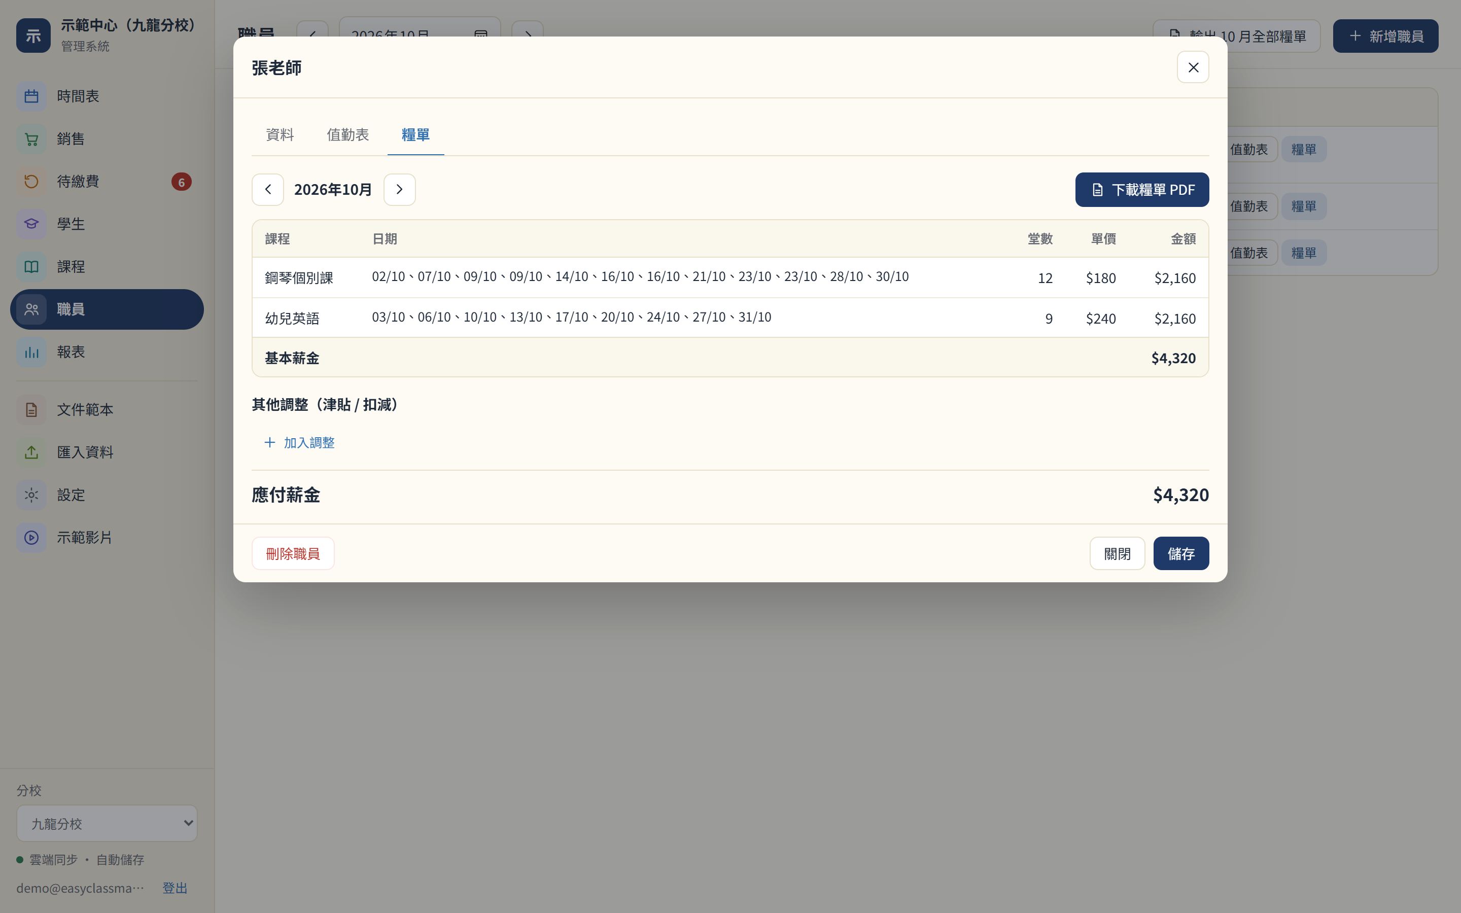Viewport: 1461px width, 913px height.
Task: Switch to the 資料 tab
Action: coord(280,134)
